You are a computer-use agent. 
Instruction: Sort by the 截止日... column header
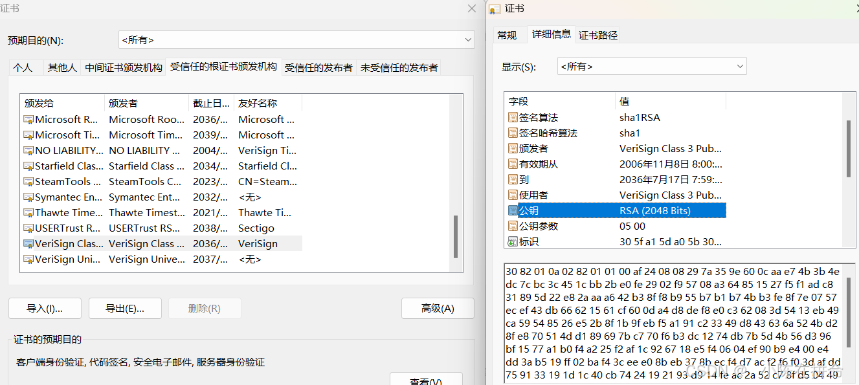point(212,103)
